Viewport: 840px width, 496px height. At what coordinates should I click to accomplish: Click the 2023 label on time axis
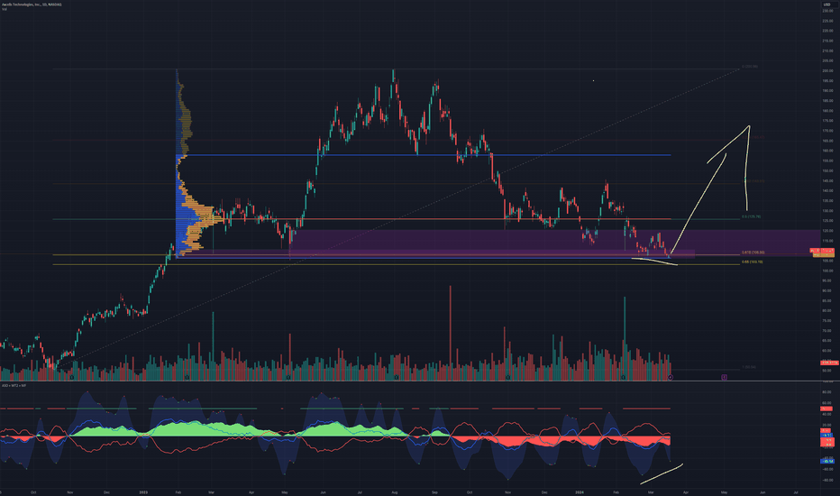click(x=142, y=491)
